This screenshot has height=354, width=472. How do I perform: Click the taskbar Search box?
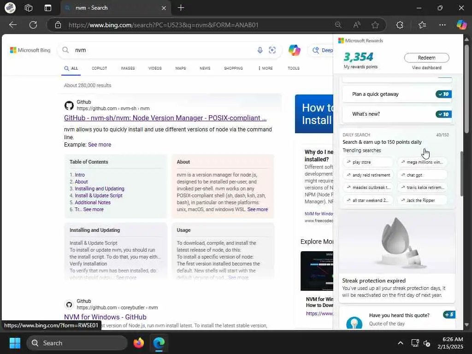point(77,343)
